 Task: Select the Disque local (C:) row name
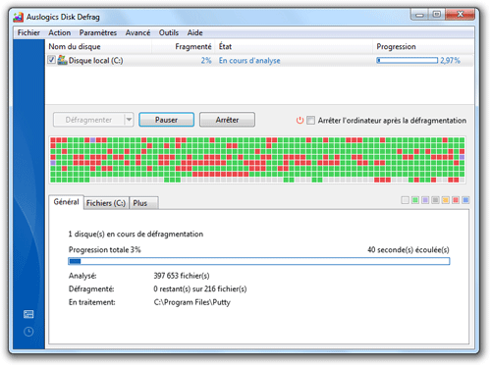point(95,61)
